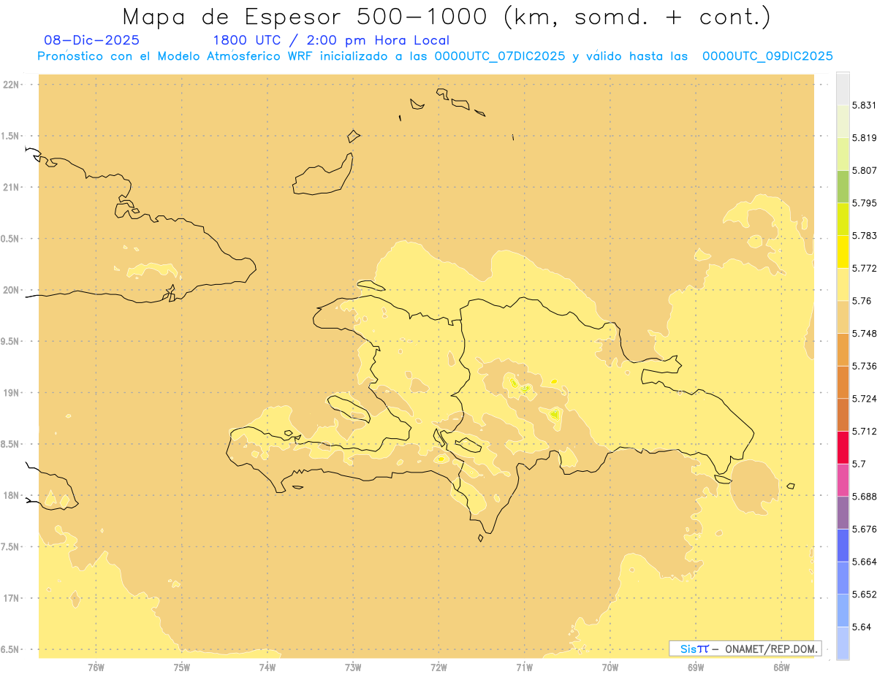The image size is (877, 677).
Task: Click the '1800 UTC / 2:00 pm Hora Local' text
Action: coord(331,41)
